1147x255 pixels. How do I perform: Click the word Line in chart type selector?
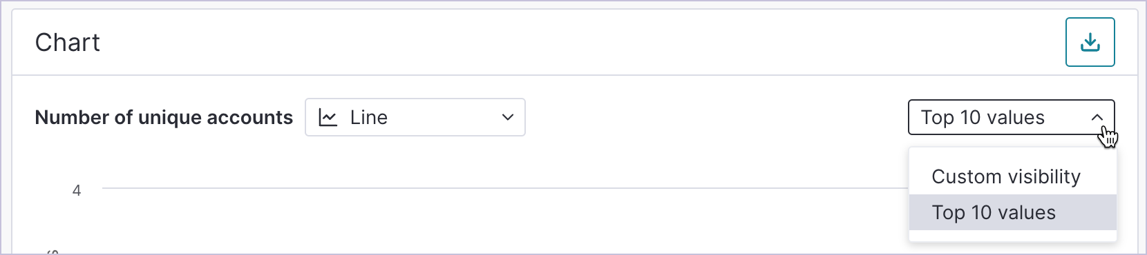[x=369, y=118]
